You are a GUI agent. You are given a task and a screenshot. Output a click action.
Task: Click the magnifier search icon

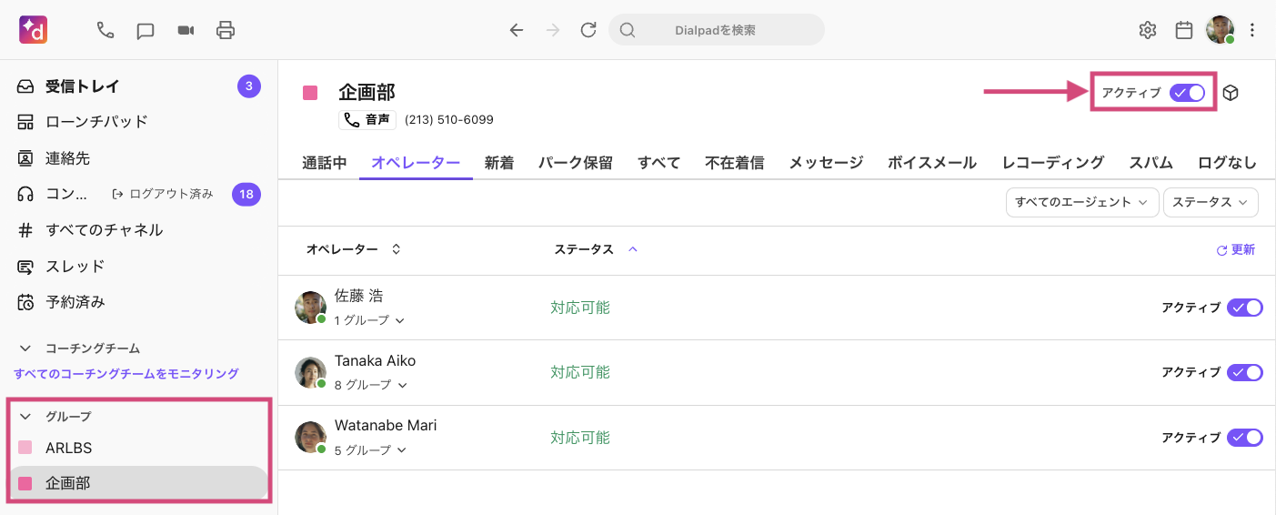coord(628,30)
